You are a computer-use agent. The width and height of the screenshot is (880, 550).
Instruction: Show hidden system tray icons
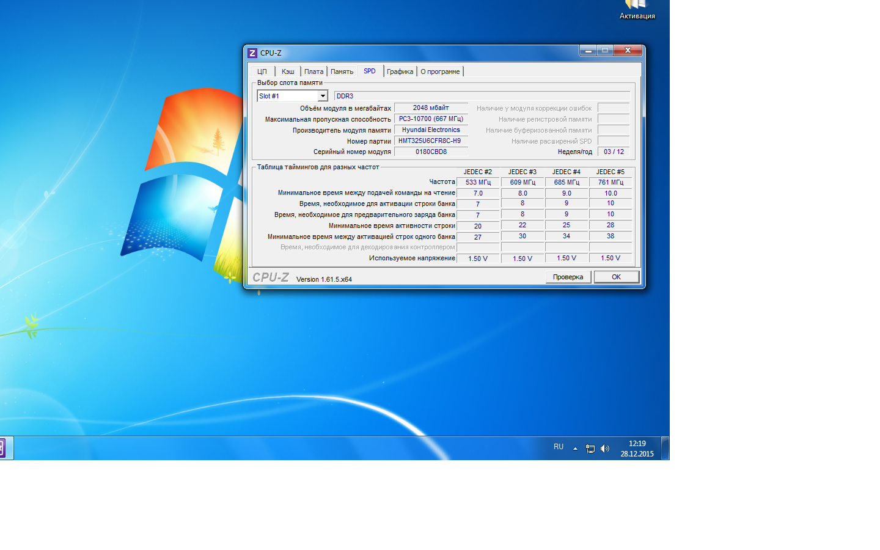(575, 449)
